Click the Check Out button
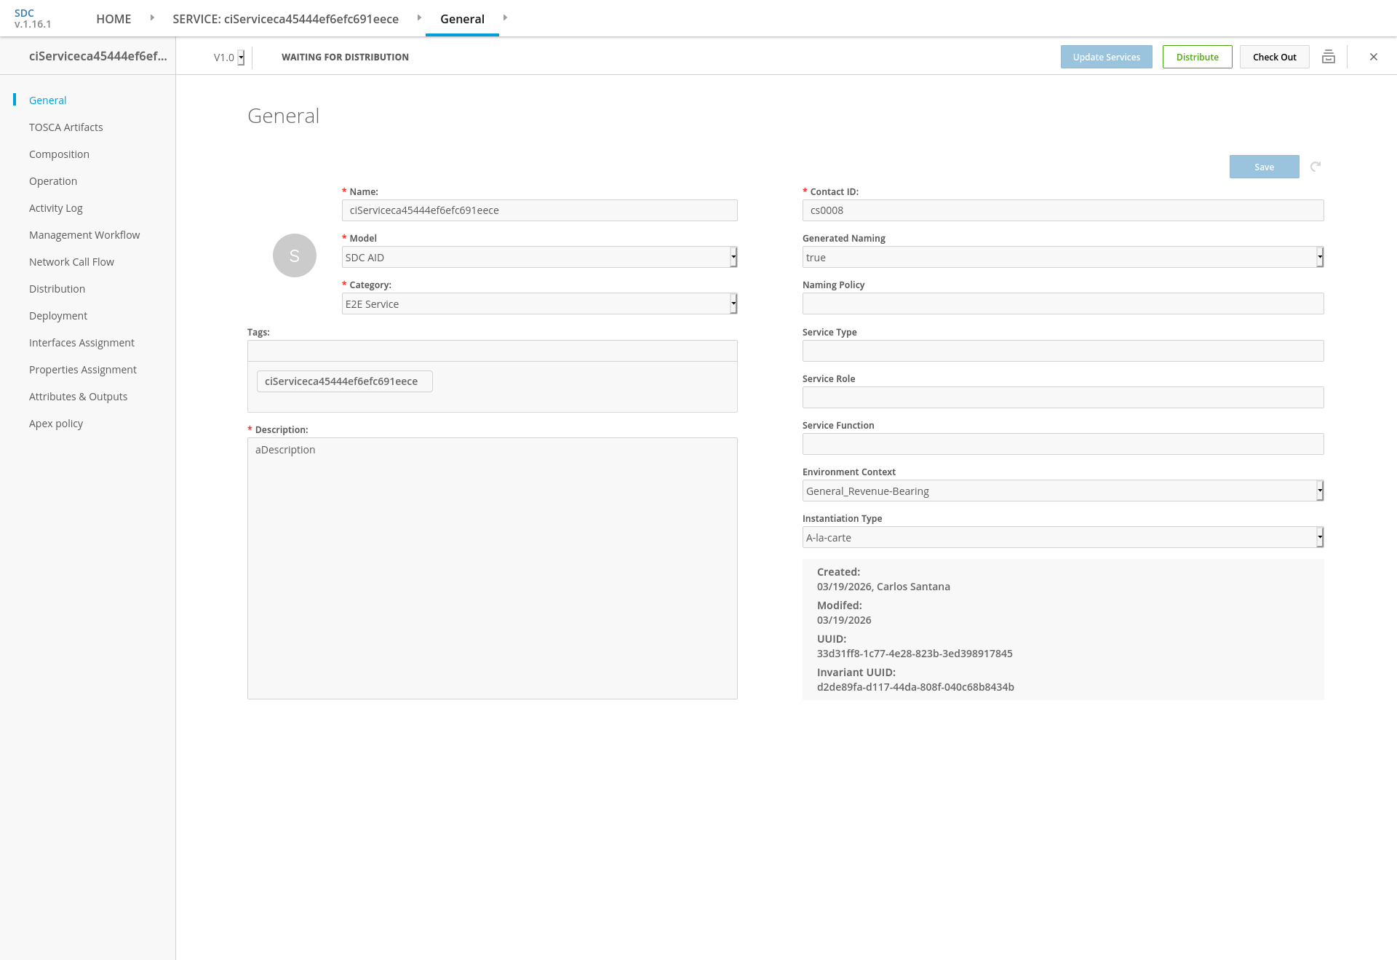 pyautogui.click(x=1274, y=57)
